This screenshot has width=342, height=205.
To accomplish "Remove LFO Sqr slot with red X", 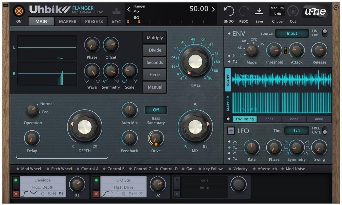I will click(x=96, y=194).
